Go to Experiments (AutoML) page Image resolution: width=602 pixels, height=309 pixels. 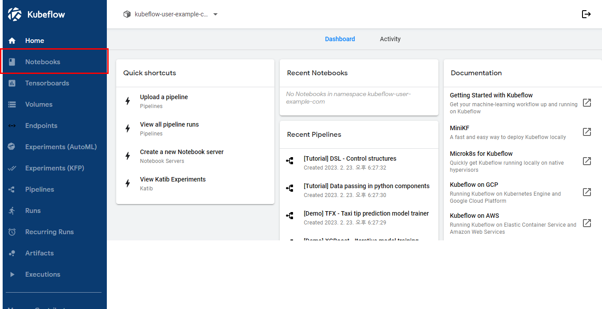[55, 147]
